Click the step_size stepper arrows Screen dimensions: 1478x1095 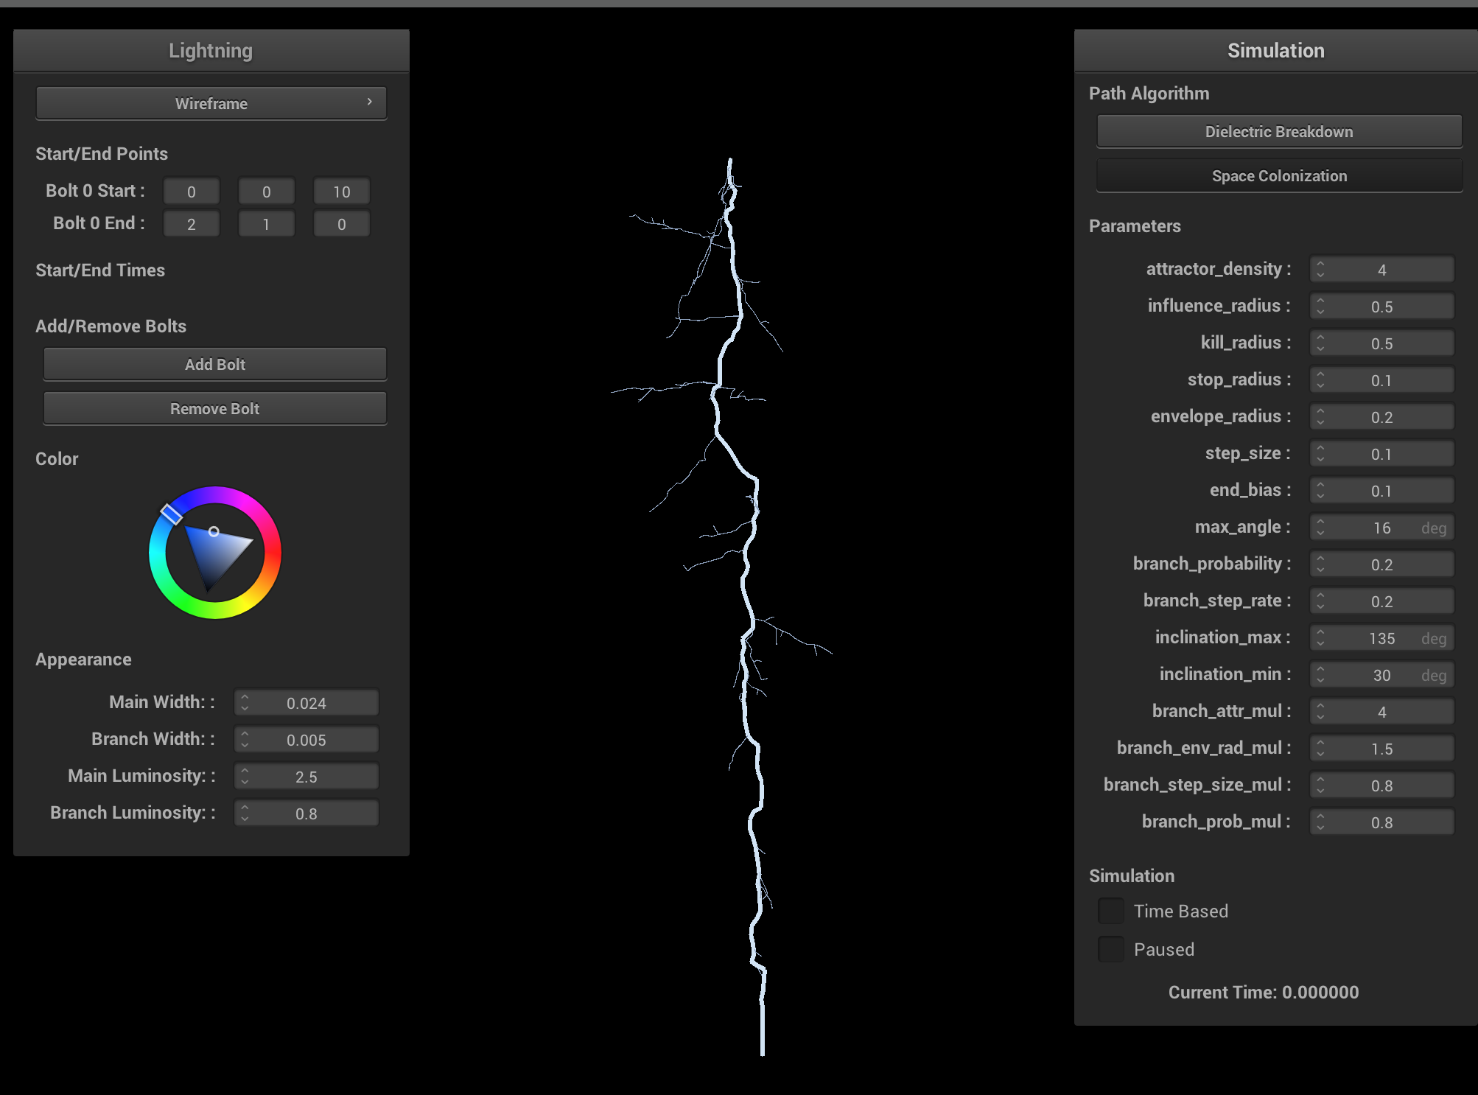pos(1320,454)
